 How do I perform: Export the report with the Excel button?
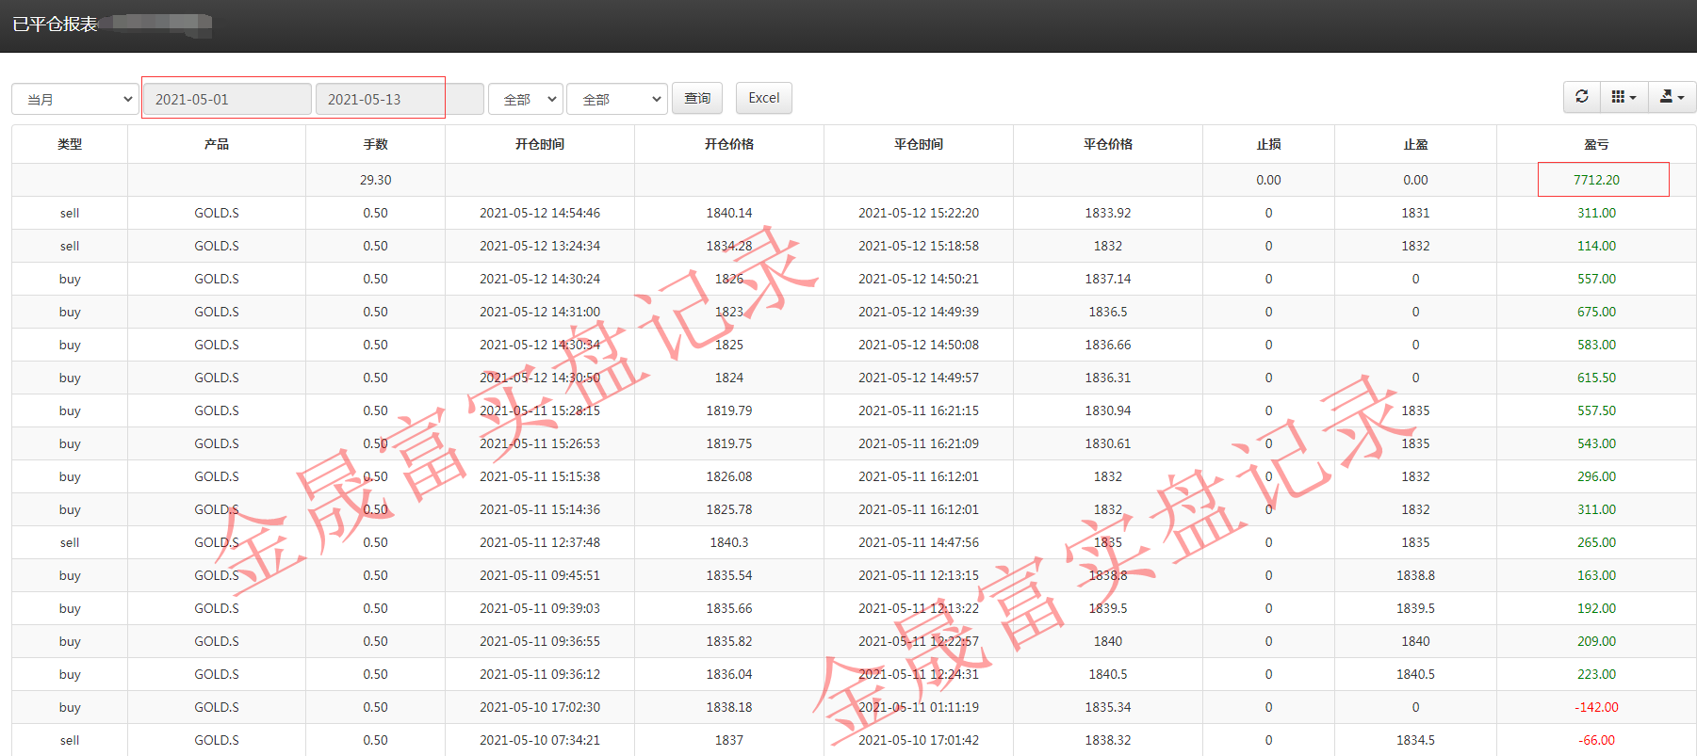(x=763, y=98)
